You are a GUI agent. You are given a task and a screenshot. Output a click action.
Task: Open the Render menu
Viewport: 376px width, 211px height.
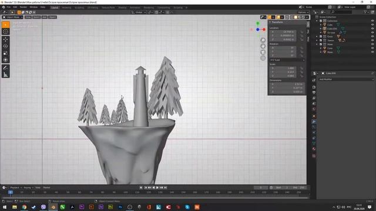[x=23, y=7]
